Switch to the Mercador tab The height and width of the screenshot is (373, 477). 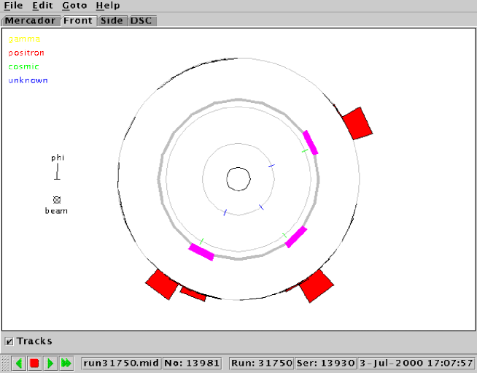pos(31,20)
